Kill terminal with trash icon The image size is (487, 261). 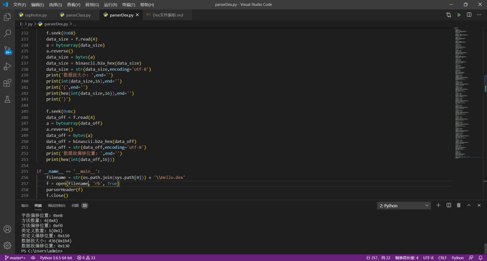coord(459,206)
